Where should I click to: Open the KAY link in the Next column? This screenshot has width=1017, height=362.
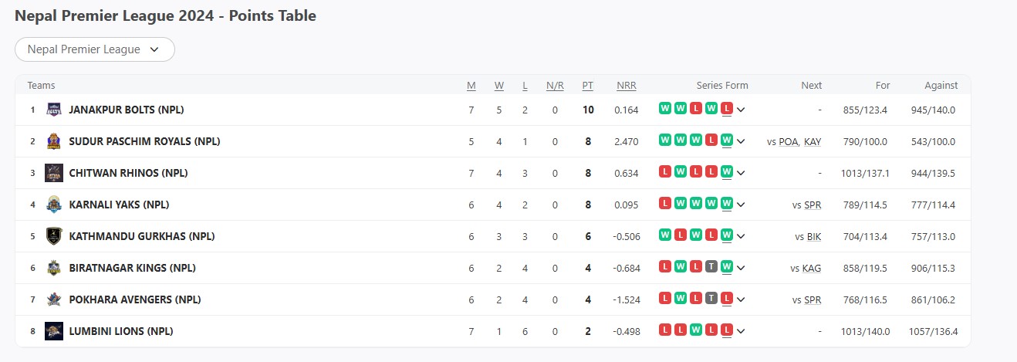tap(813, 142)
